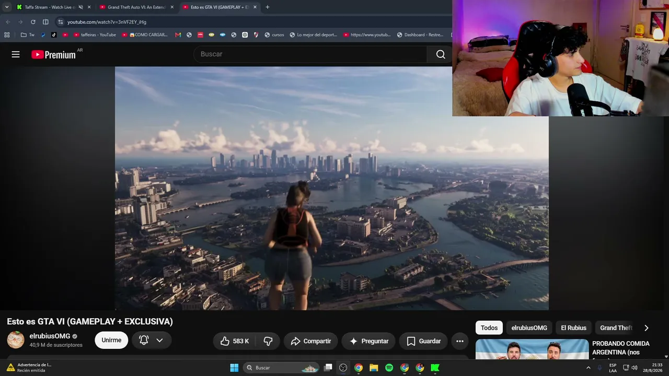The image size is (669, 376).
Task: Open volume control in system tray
Action: click(635, 368)
